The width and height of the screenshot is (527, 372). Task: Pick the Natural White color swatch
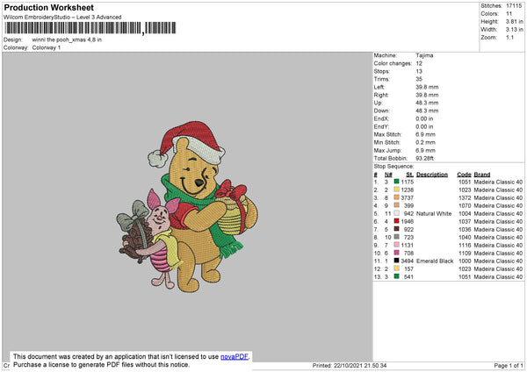397,213
